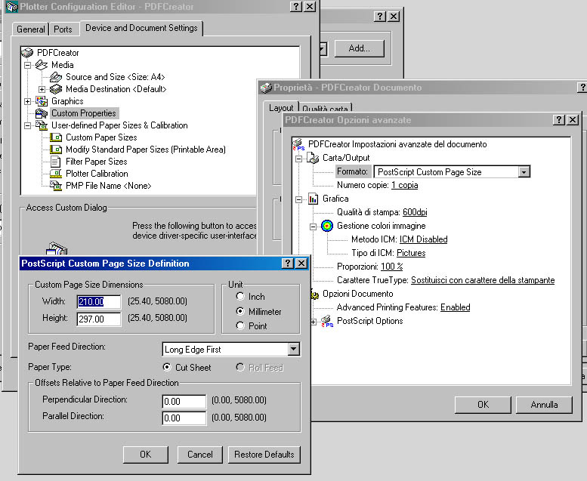Click 'Sostituisci con carattere della stampante' value
The image size is (587, 481).
coord(483,280)
